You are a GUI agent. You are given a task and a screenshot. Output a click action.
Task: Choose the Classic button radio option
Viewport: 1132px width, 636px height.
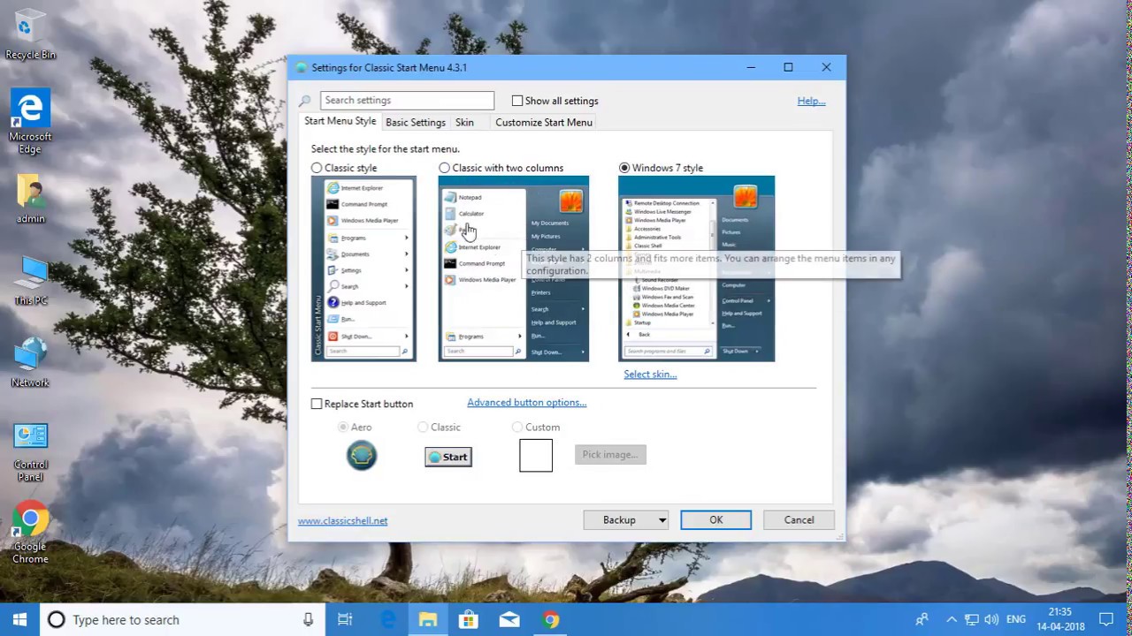[423, 427]
